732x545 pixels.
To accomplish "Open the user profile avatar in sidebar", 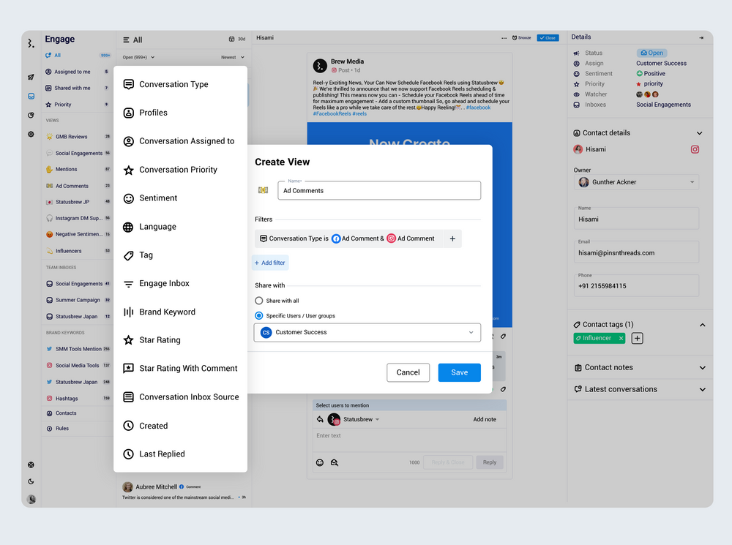I will pos(31,499).
